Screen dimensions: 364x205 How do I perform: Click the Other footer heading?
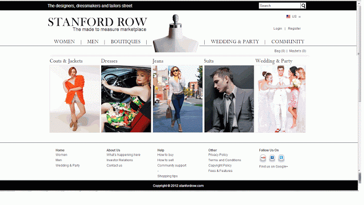pos(212,150)
